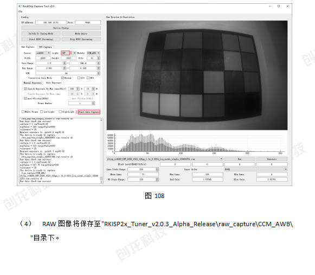Click the Device Status button
Screen dimensions: 315x275
pyautogui.click(x=61, y=28)
